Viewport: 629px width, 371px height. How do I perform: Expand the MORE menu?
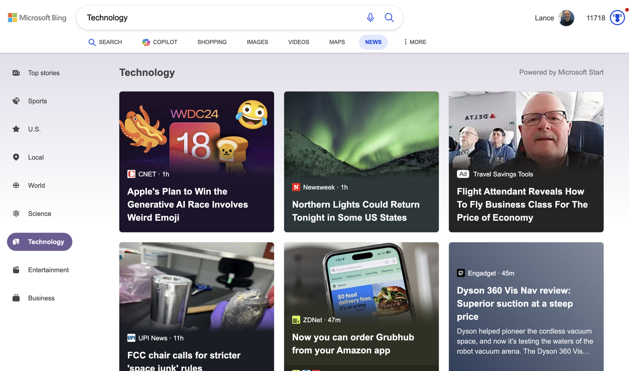[x=415, y=42]
